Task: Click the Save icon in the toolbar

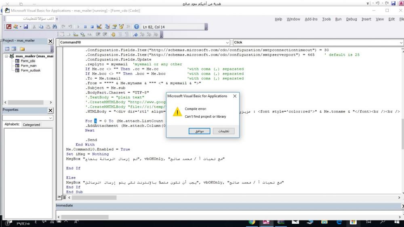Action: point(26,27)
